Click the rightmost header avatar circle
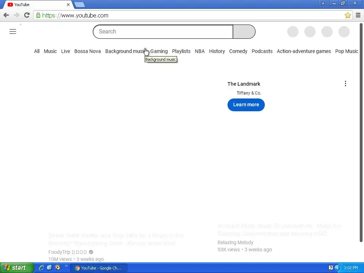Screen dimensions: 364x273 coord(344,32)
